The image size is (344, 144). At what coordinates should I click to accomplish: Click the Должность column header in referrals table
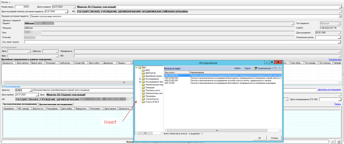coord(8,63)
